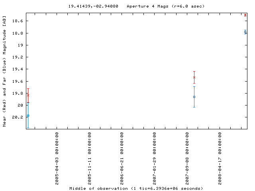The image size is (255, 191).
Task: Click y-axis tick label 20.2
Action: coord(18,117)
